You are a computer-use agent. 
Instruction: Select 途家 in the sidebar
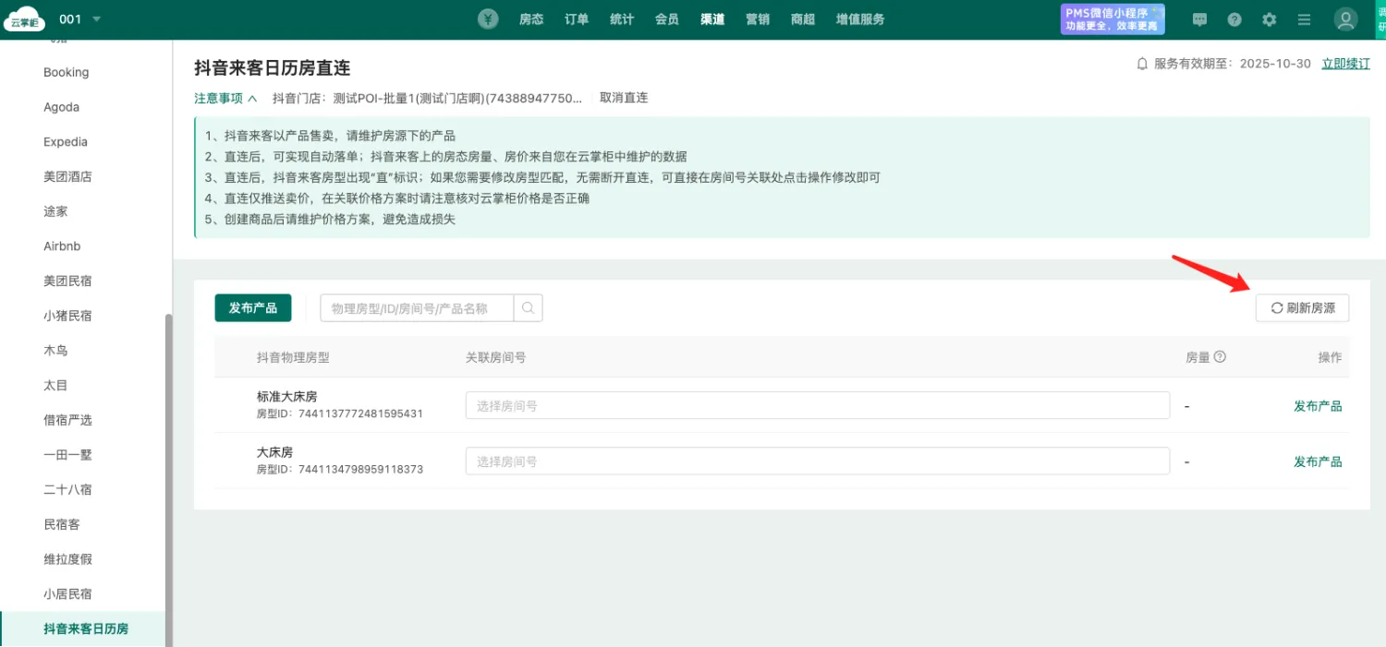click(55, 211)
